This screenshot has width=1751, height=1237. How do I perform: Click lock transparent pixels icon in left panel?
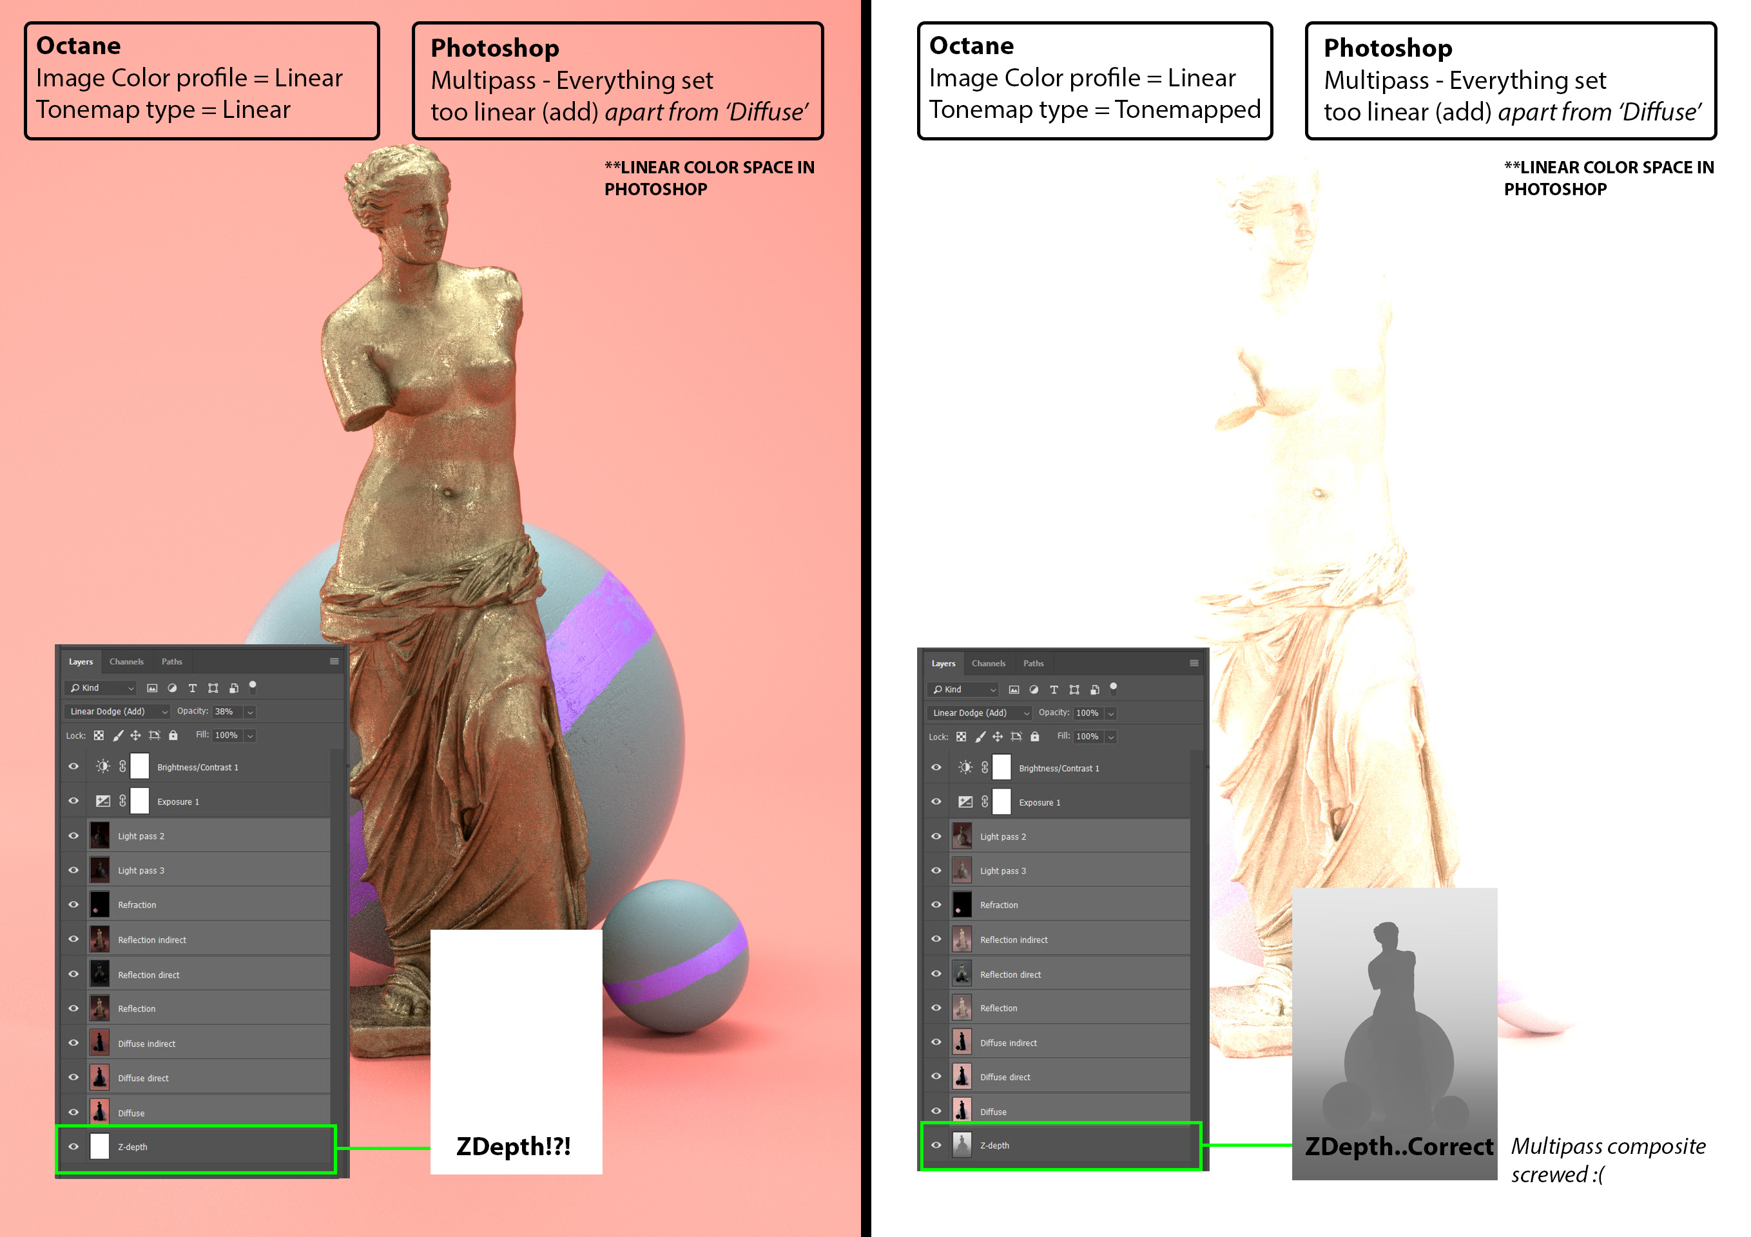(x=99, y=735)
